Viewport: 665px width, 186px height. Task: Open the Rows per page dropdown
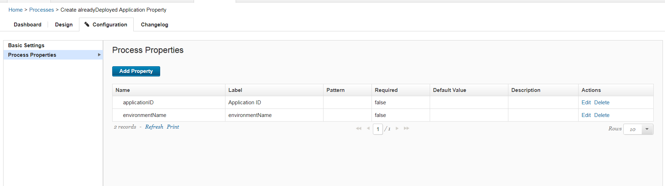[x=647, y=129]
